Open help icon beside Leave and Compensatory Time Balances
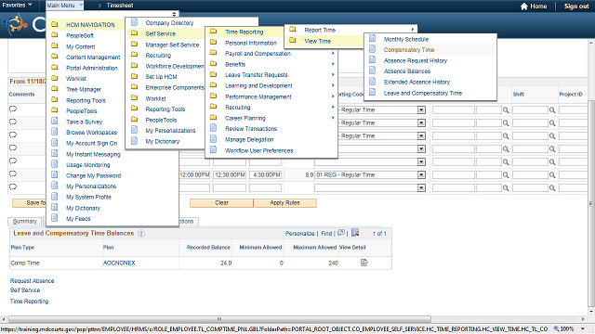 point(141,233)
